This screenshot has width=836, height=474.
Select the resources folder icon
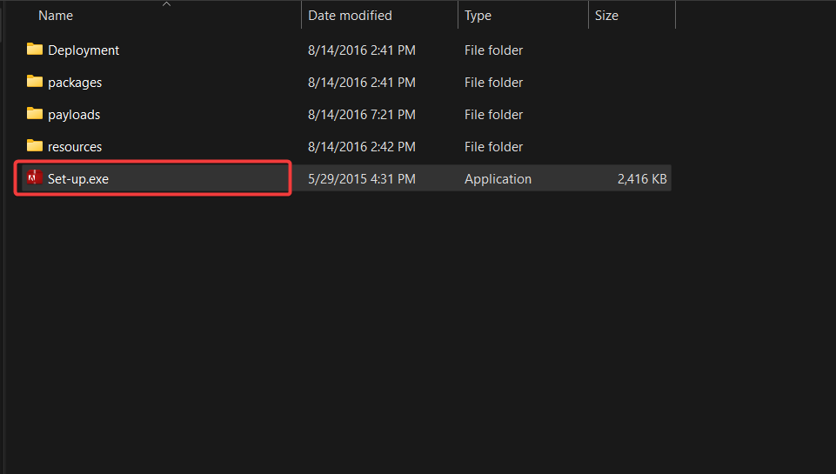(35, 146)
